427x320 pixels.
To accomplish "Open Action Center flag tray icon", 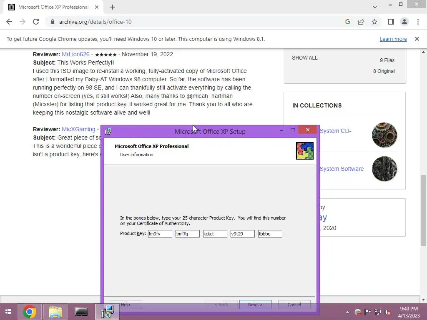I will pyautogui.click(x=368, y=312).
